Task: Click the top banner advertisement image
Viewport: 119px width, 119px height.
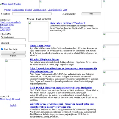Action: click(x=71, y=4)
